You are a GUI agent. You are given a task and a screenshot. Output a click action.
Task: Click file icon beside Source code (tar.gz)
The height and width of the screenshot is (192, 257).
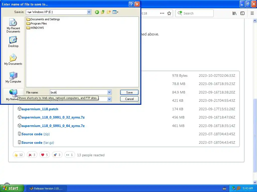point(19,142)
